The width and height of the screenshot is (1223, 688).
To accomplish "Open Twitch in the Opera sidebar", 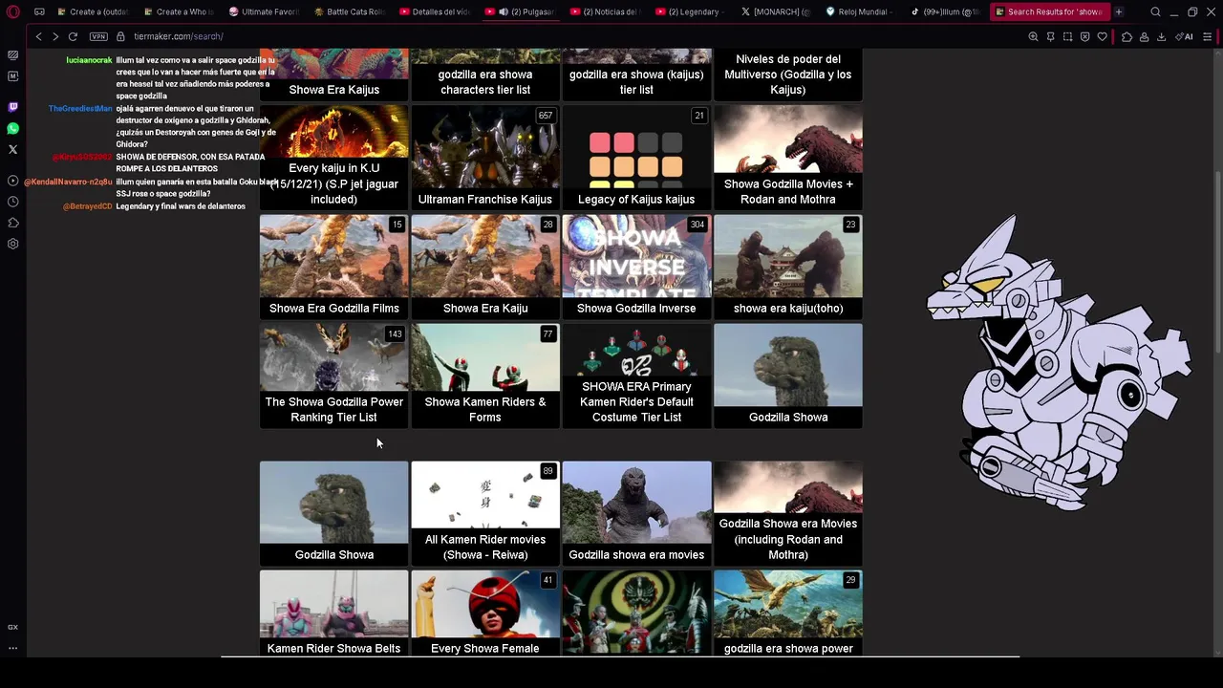I will coord(12,107).
